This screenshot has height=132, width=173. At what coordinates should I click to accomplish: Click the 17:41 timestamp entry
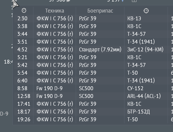[x=24, y=104]
